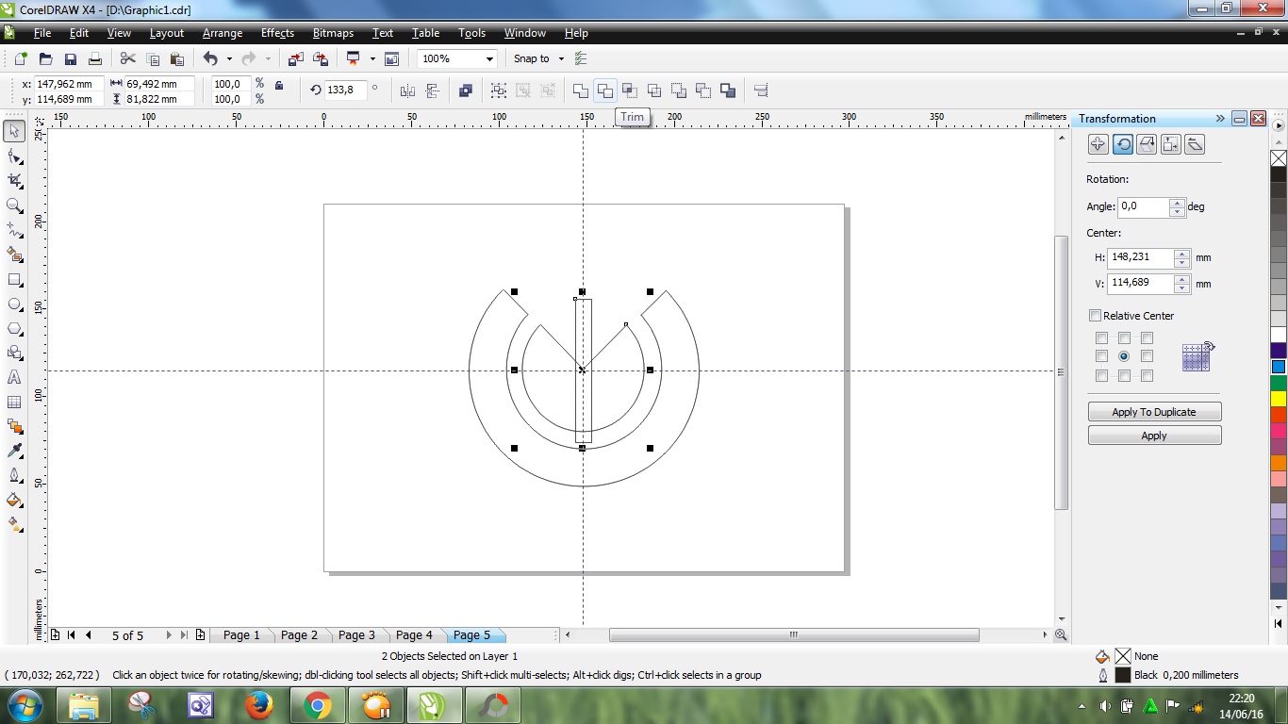The height and width of the screenshot is (724, 1288).
Task: Click the no-fill X swatch
Action: 1279,158
